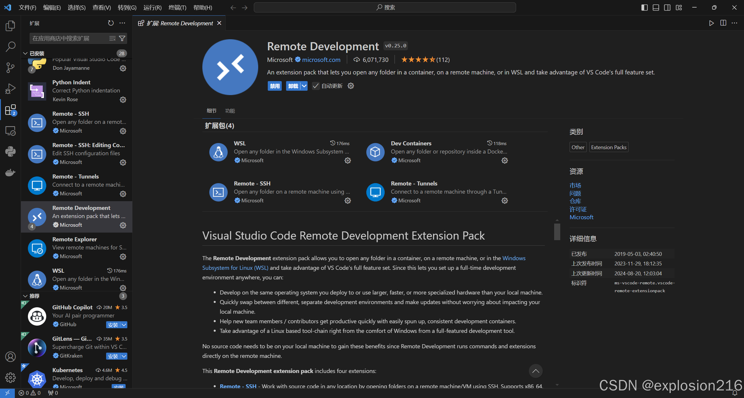
Task: Click the remote window indicator in status bar
Action: pos(7,393)
